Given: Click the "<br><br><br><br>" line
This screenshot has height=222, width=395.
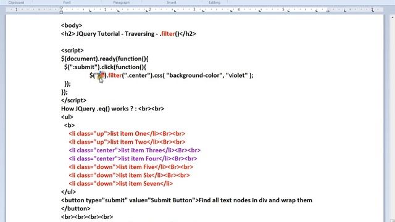Looking at the screenshot, I should [x=87, y=216].
